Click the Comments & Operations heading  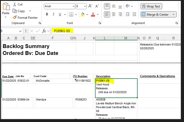(158, 76)
